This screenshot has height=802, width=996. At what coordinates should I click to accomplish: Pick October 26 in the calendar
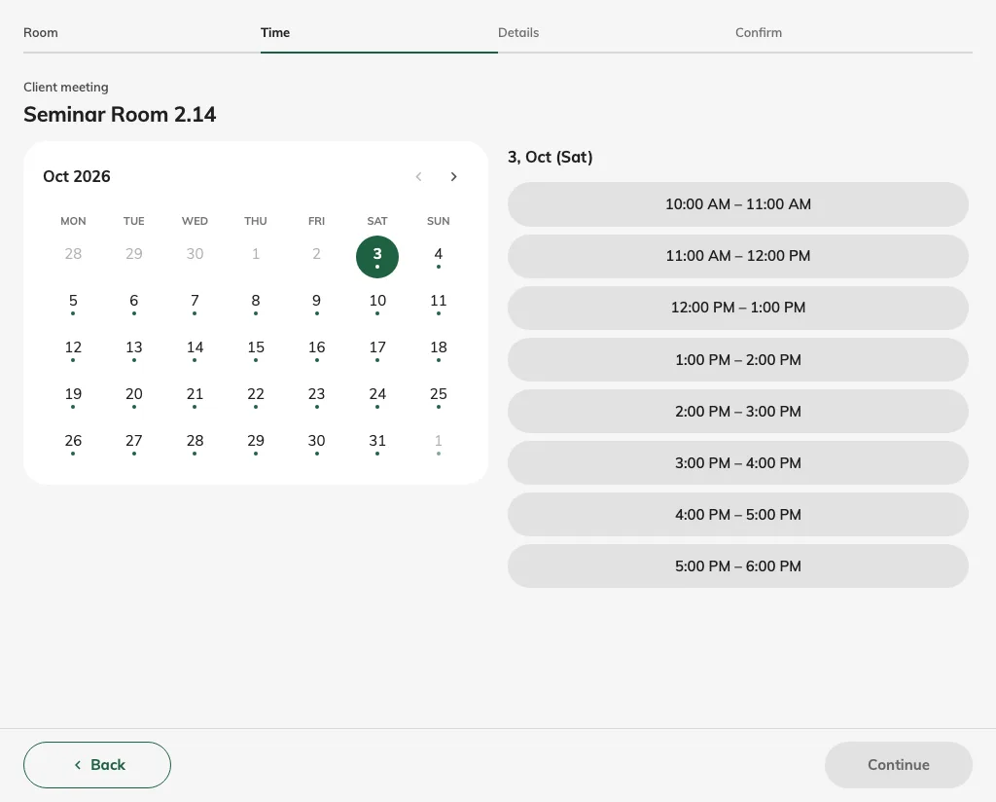coord(73,444)
